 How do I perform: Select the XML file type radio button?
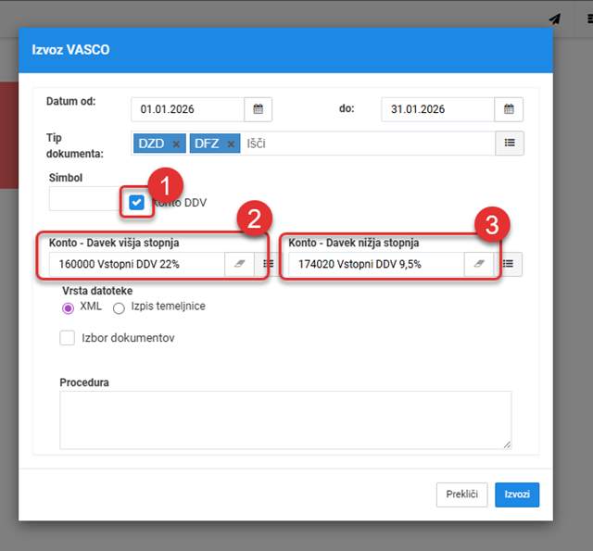(68, 308)
